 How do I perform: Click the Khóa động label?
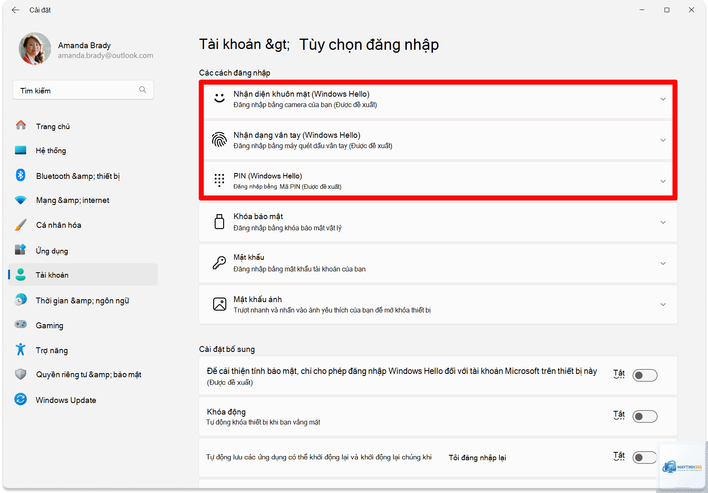tap(226, 412)
